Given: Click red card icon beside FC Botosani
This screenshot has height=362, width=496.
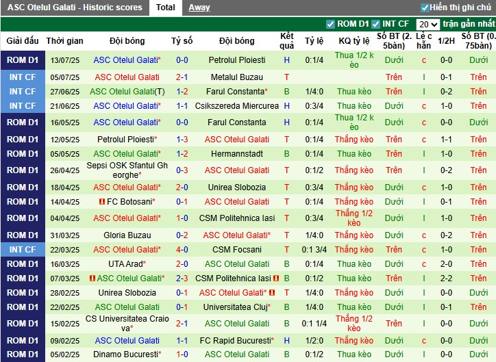Looking at the screenshot, I should 102,202.
